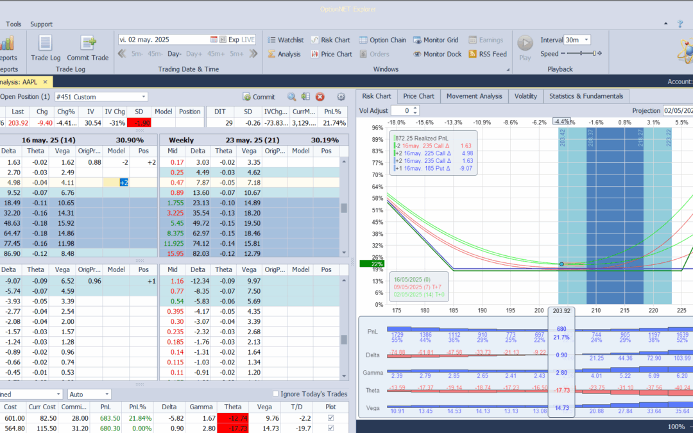This screenshot has width=693, height=433.
Task: Select the blue +2 Model cell
Action: [116, 182]
